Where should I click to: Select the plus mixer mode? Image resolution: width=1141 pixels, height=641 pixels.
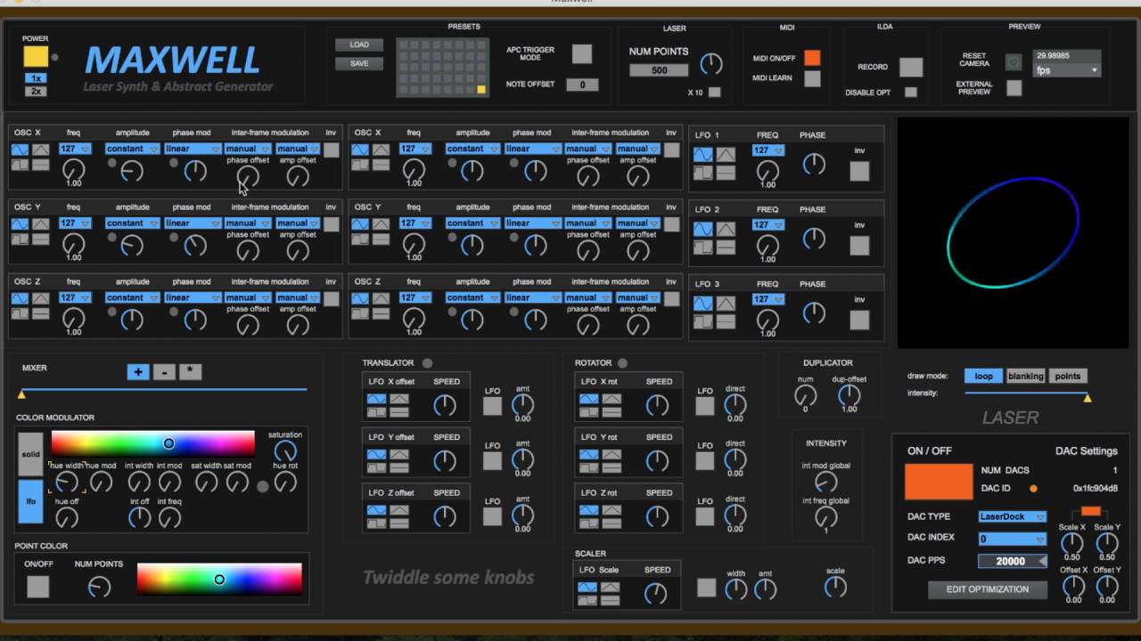click(138, 372)
